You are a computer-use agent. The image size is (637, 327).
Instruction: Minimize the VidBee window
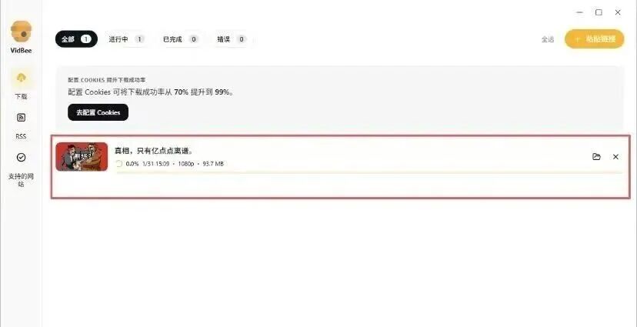(x=580, y=12)
